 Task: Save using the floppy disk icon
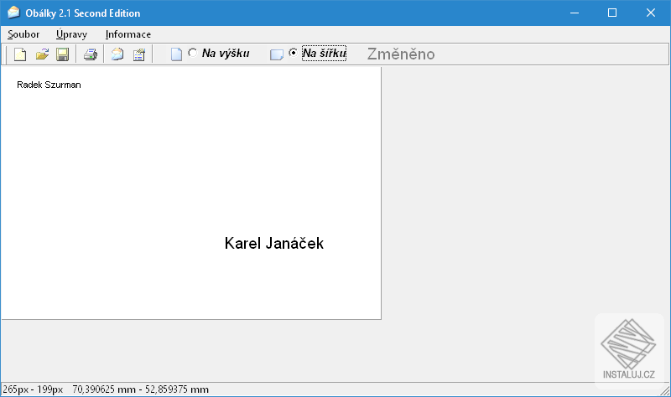click(x=62, y=54)
